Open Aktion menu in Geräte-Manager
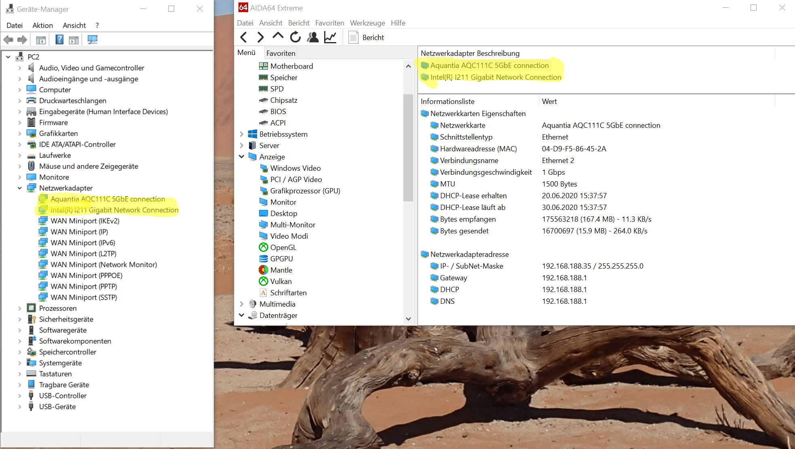 tap(42, 25)
